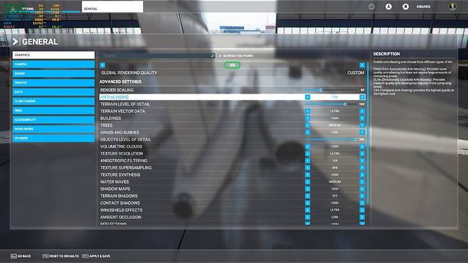Open the user avatar picture
This screenshot has height=263, width=468.
point(452,6)
